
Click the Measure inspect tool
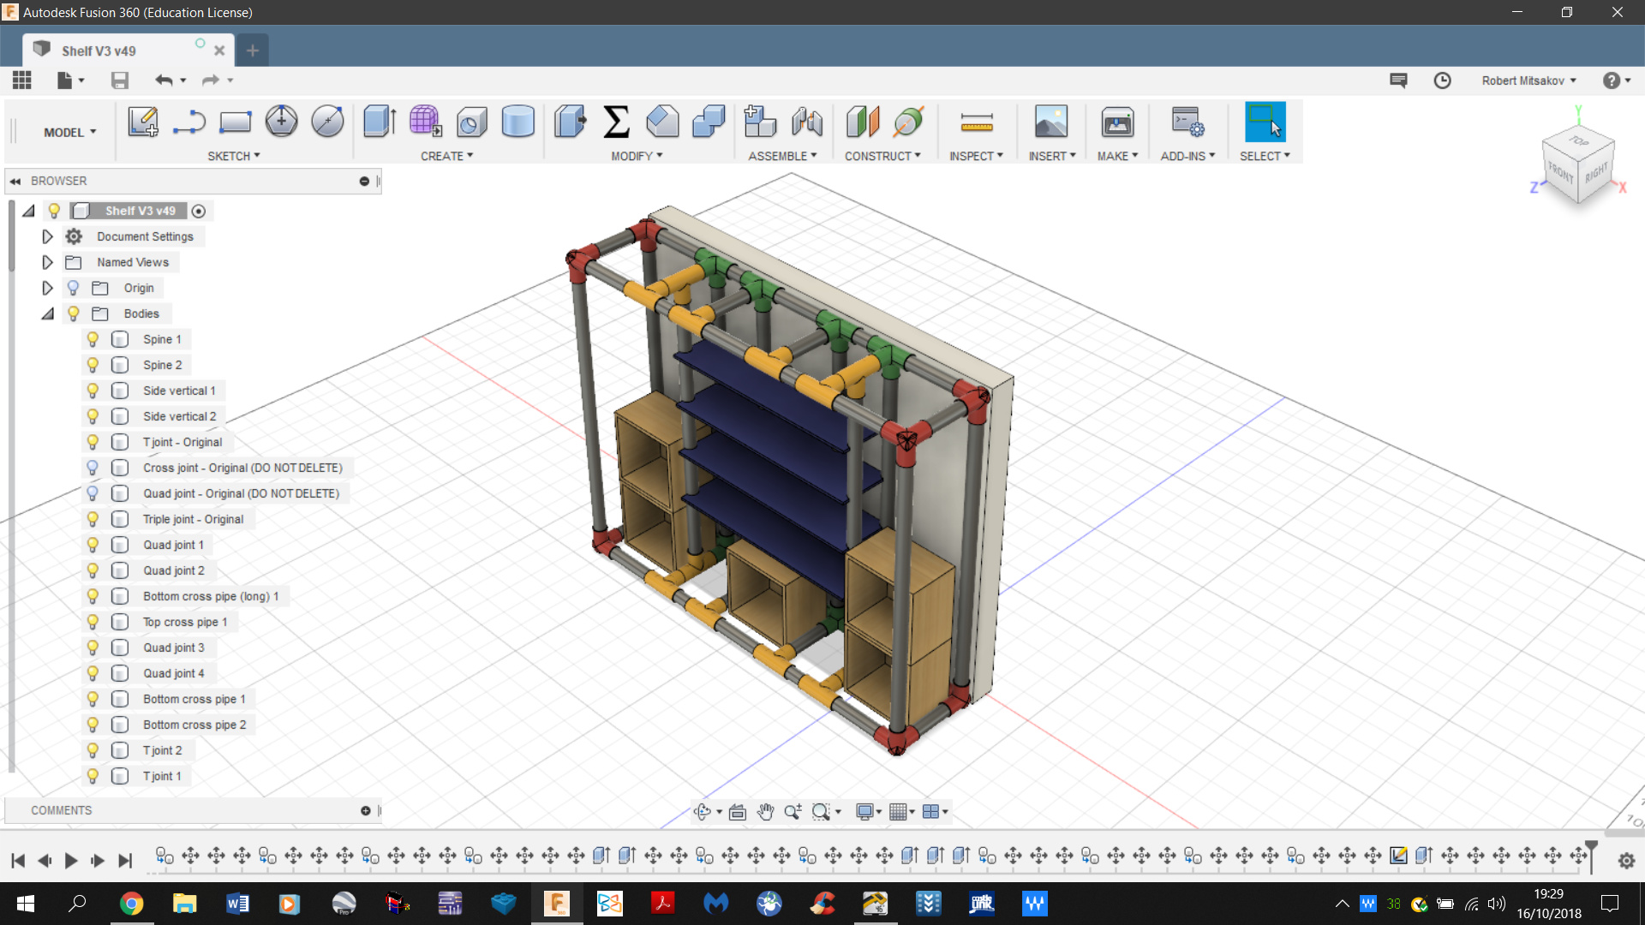pyautogui.click(x=976, y=122)
